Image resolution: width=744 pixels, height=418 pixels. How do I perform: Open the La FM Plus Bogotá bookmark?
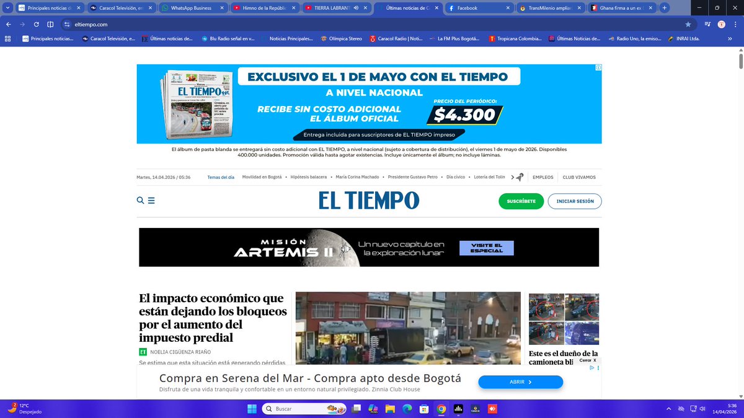(x=454, y=38)
